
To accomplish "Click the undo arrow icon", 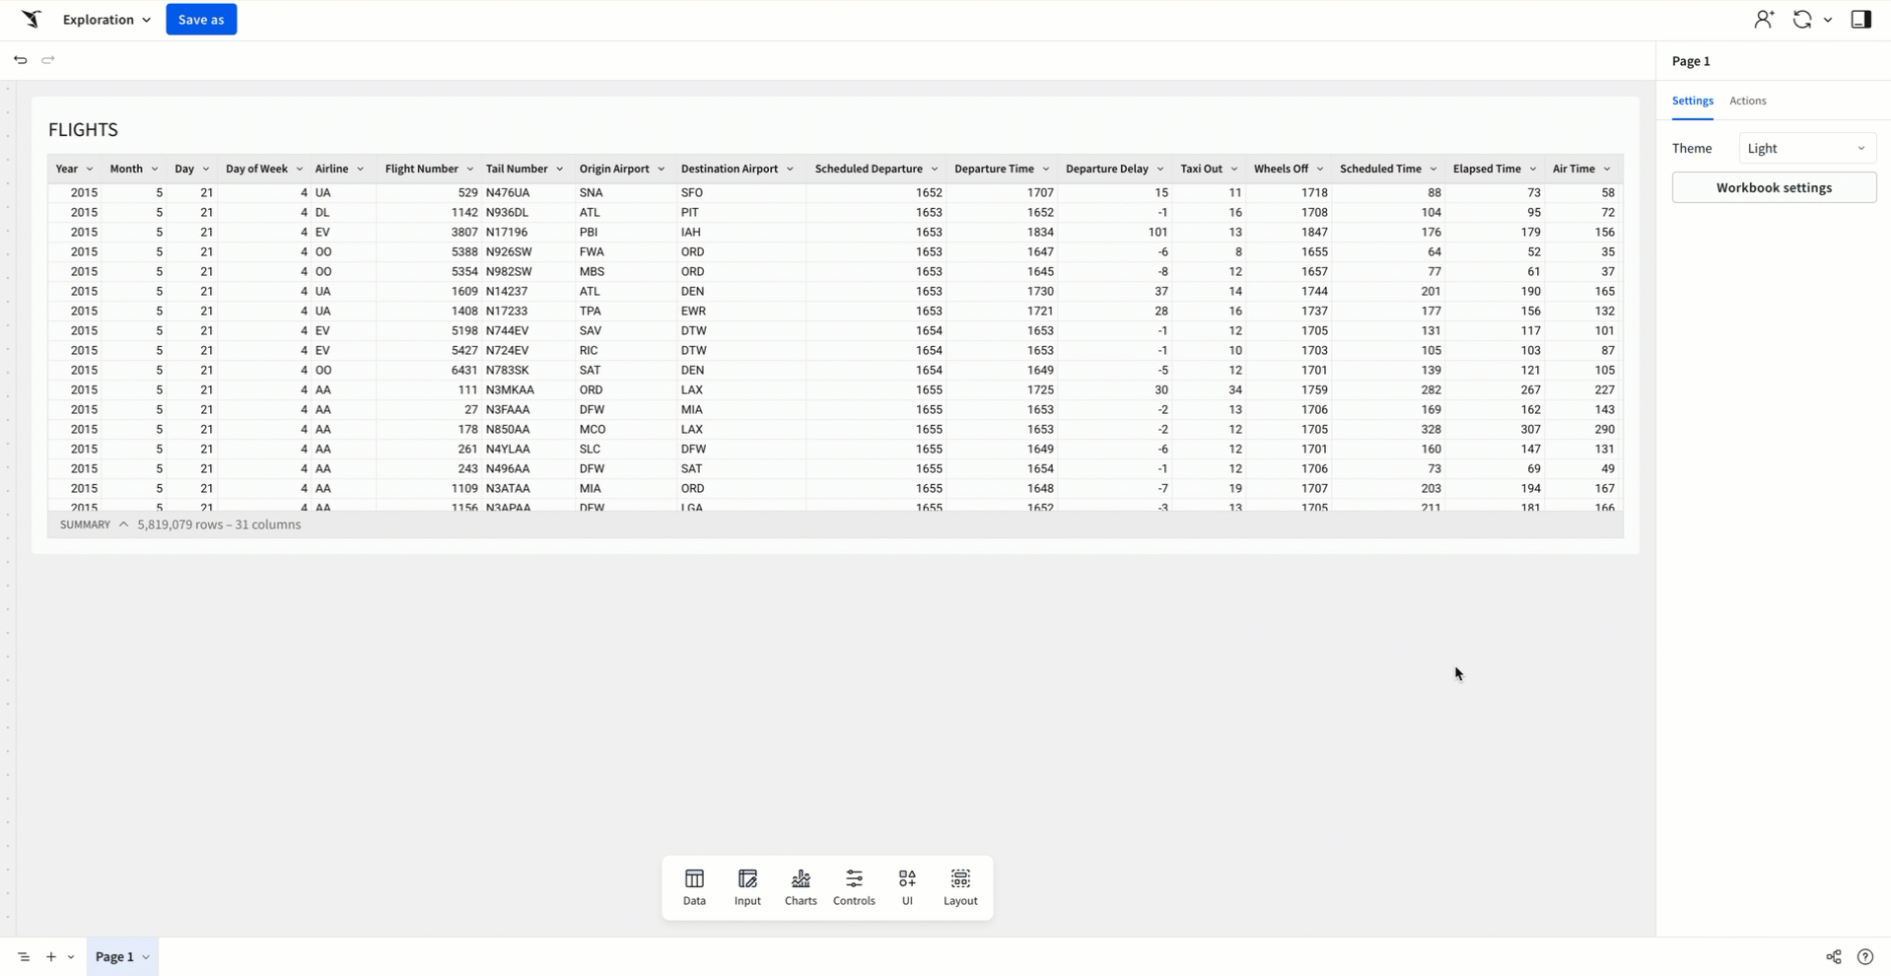I will 21,60.
